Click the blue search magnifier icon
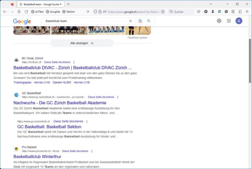This screenshot has height=169, width=252. click(149, 21)
